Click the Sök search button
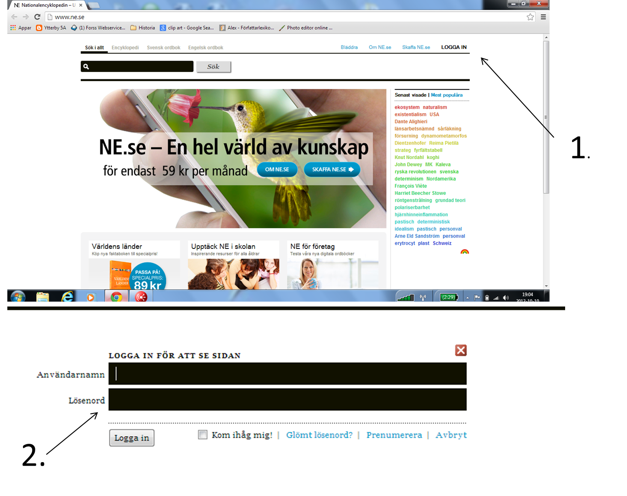 point(214,67)
